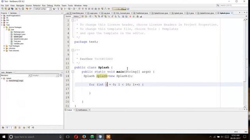The width and height of the screenshot is (250, 140).
Task: Toggle Rectangular Selection in editor toolbar
Action: 109,16
